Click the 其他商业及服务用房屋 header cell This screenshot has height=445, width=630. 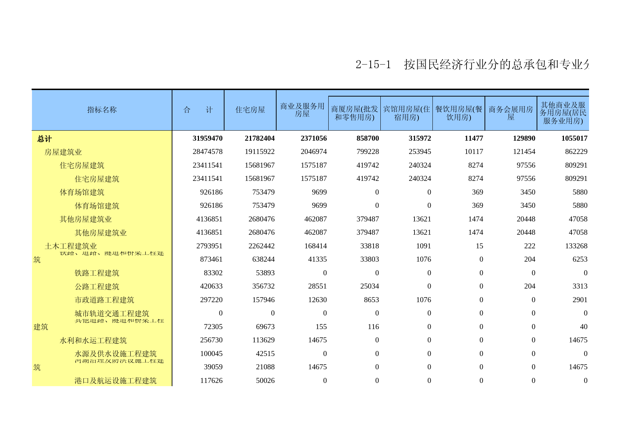[562, 113]
